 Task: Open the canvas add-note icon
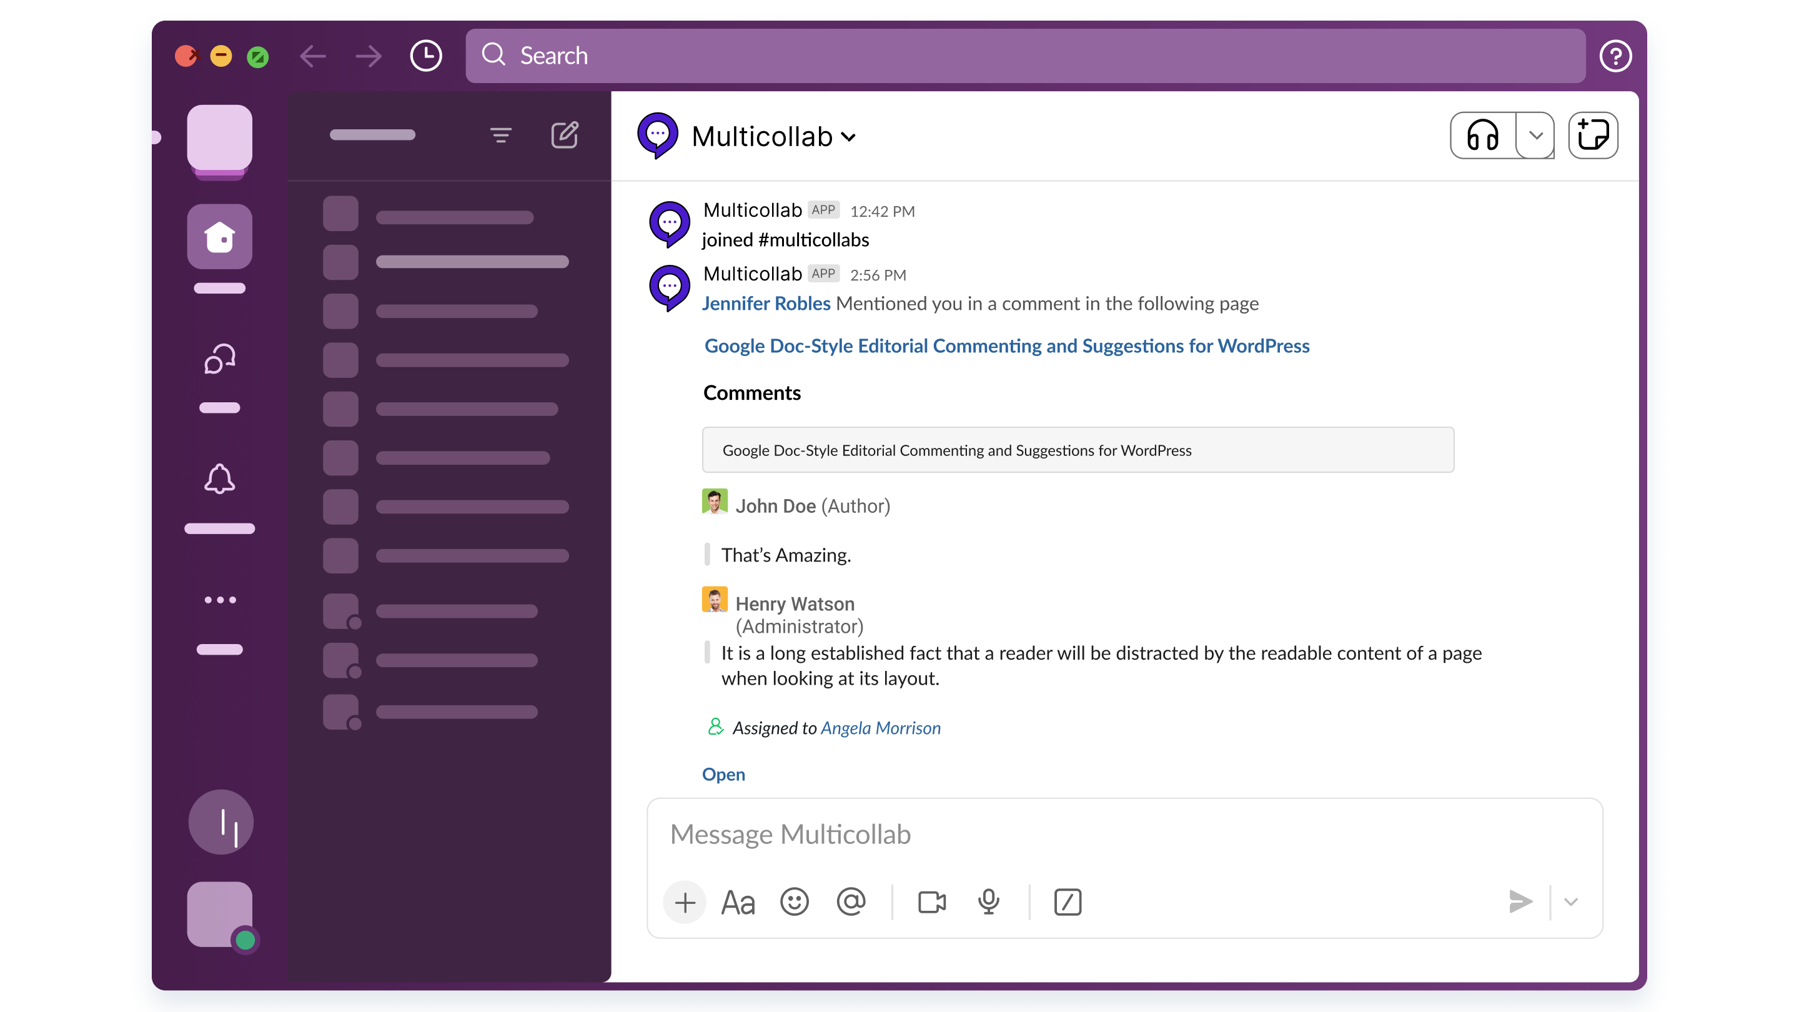click(1593, 135)
